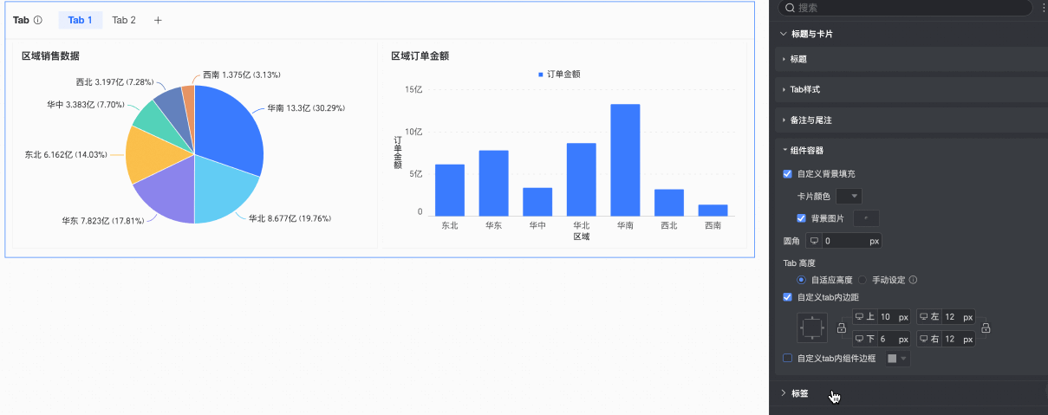Expand the 标签 section
The image size is (1048, 415).
click(x=799, y=393)
